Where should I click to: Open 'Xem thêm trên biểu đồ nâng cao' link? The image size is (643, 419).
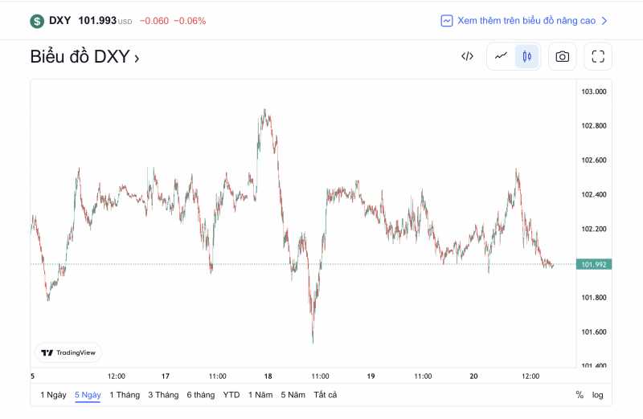[x=526, y=21]
